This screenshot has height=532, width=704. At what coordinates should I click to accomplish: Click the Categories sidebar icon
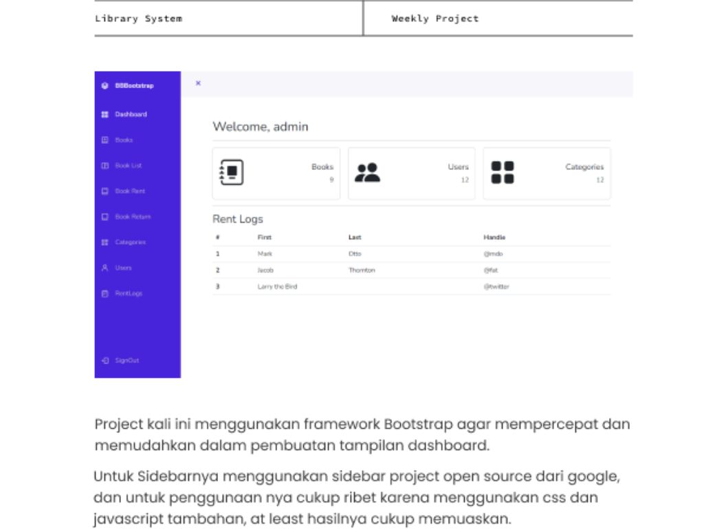coord(104,243)
